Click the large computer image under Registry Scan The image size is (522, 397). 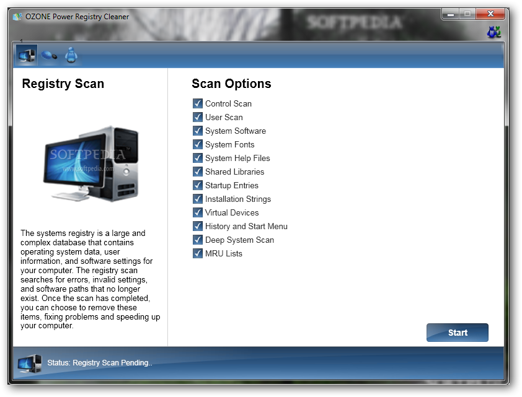tap(91, 164)
